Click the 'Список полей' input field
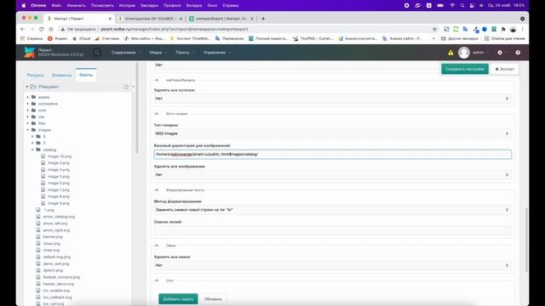This screenshot has height=306, width=545. point(333,230)
